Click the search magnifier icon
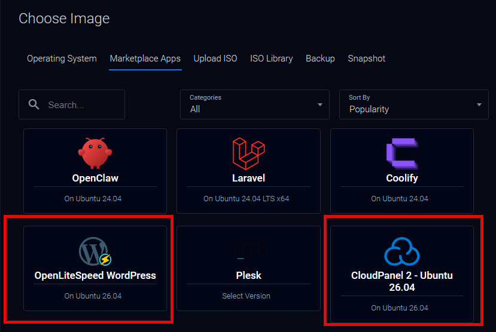This screenshot has height=332, width=496. click(34, 104)
